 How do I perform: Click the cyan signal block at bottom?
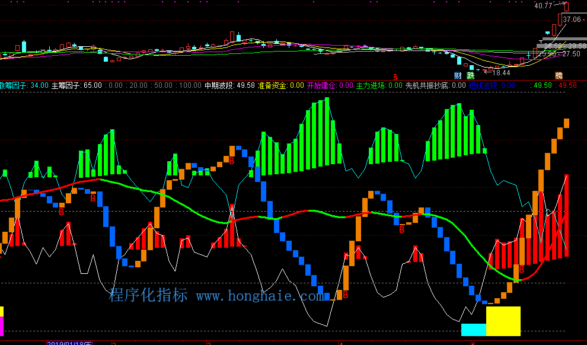(x=473, y=330)
